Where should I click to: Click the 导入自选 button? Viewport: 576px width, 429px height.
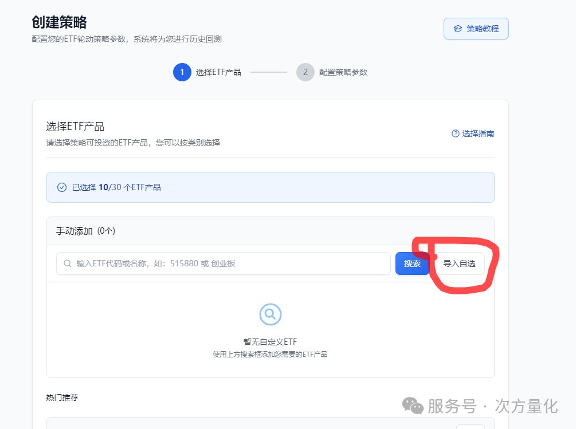click(459, 263)
